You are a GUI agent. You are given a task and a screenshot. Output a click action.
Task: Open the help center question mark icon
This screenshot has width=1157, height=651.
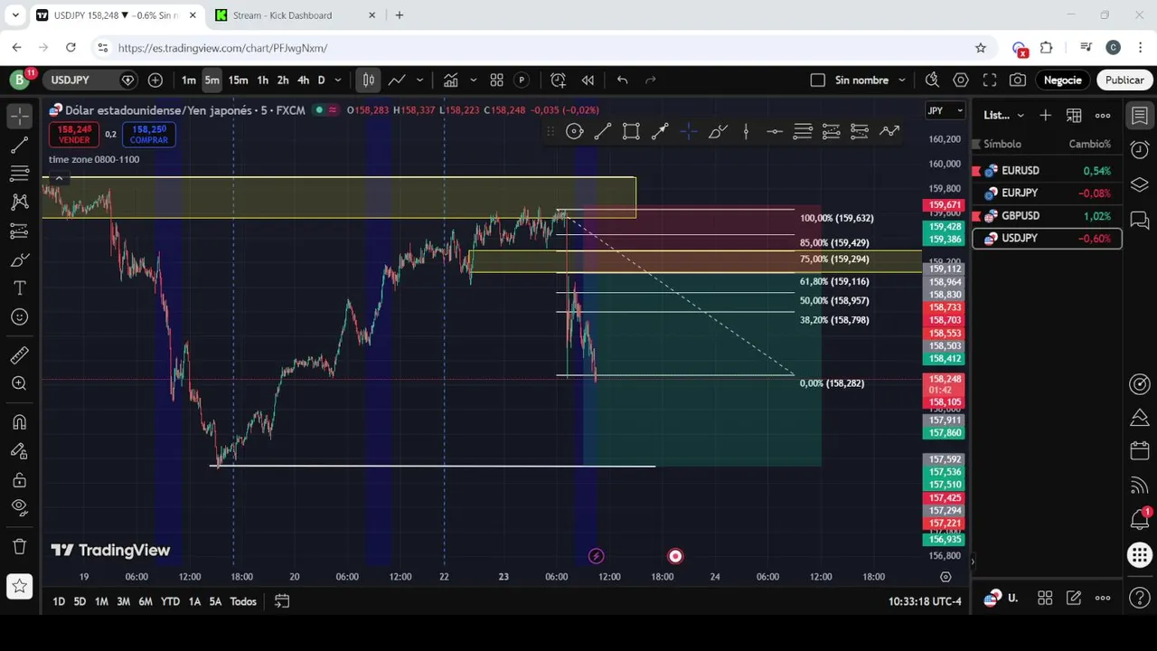1140,598
